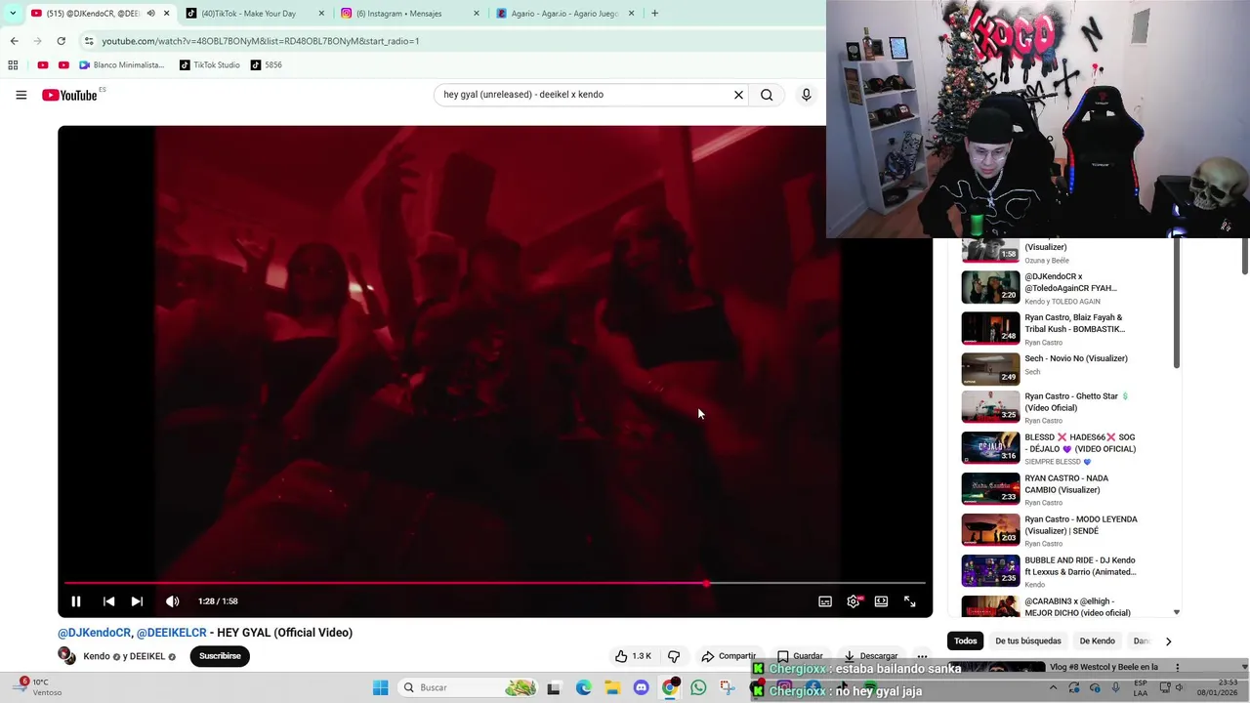Go back in browser history

pos(14,41)
